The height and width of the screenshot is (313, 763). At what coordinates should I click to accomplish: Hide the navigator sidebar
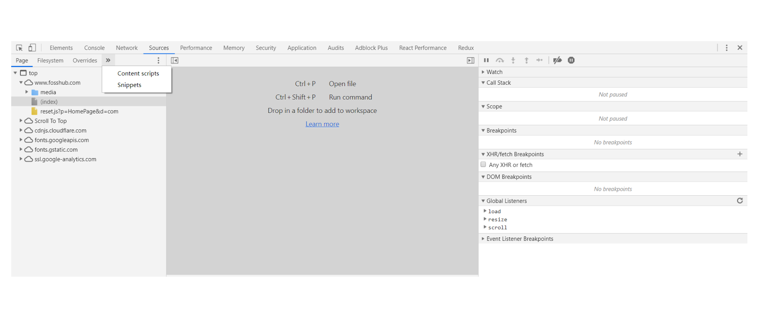tap(174, 61)
